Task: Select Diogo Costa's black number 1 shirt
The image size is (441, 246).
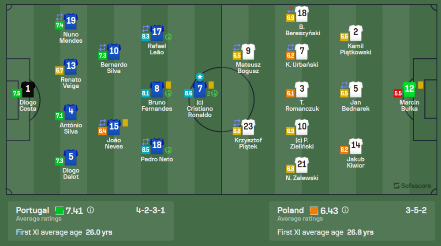Action: (28, 89)
